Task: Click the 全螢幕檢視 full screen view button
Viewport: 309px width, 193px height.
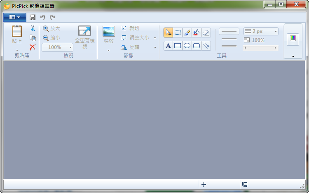Action: [84, 37]
